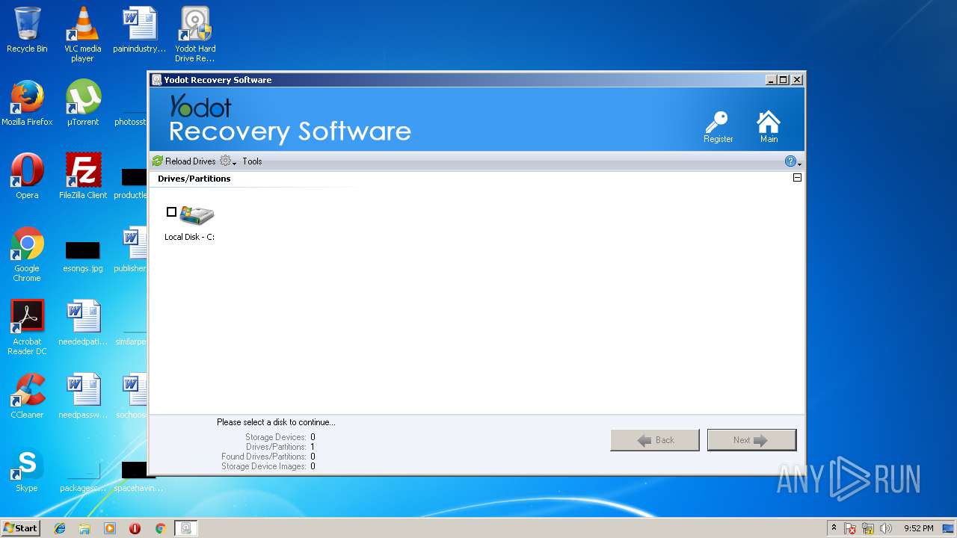Open media player from taskbar
Image resolution: width=957 pixels, height=538 pixels.
click(x=110, y=528)
